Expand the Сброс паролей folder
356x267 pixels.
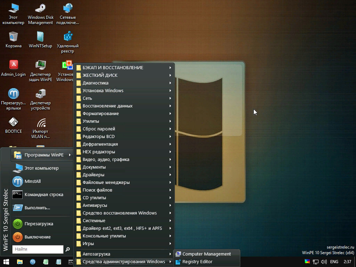[124, 129]
